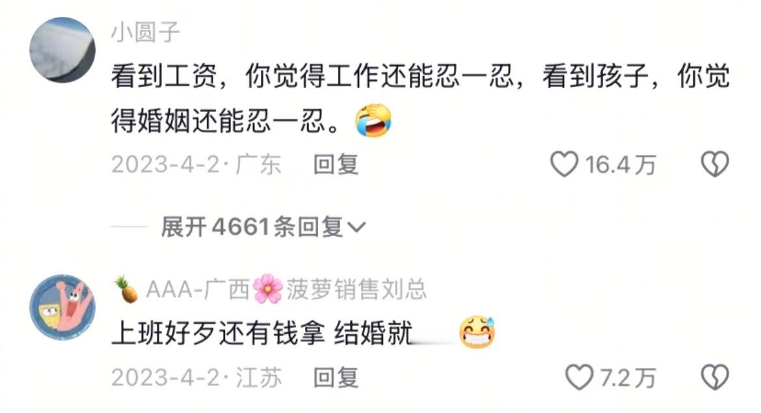Like the 菠萝销售刘总 comment heart icon
This screenshot has width=761, height=413.
click(x=580, y=377)
